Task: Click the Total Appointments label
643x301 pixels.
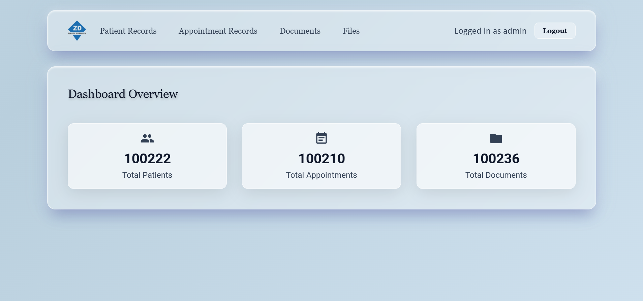Action: [x=321, y=175]
